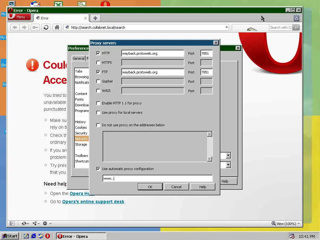Click Help in Proxy servers dialog
Viewport: 320px width, 240px height.
(x=202, y=187)
